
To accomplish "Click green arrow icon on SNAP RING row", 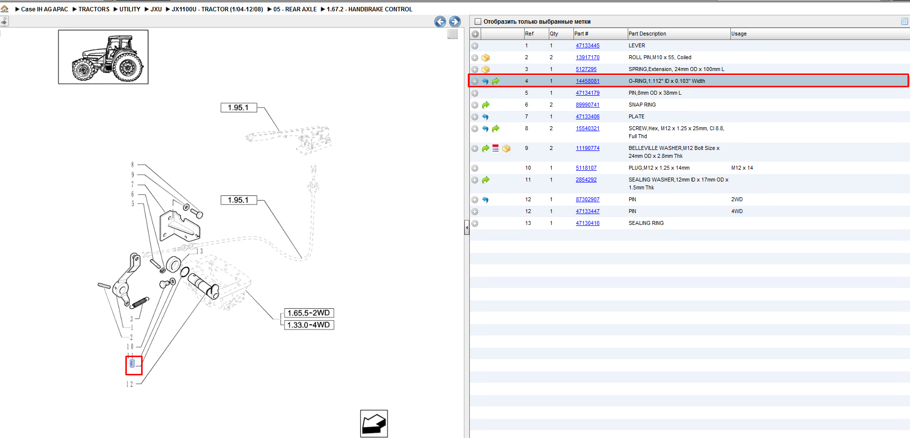I will (x=486, y=105).
